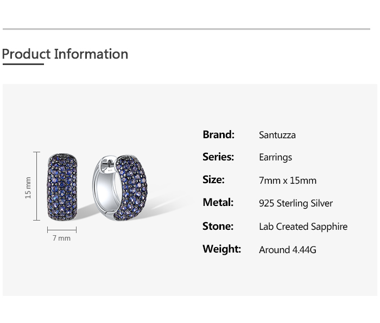Image resolution: width=380 pixels, height=323 pixels.
Task: Select the Metal: field label
Action: (x=218, y=202)
